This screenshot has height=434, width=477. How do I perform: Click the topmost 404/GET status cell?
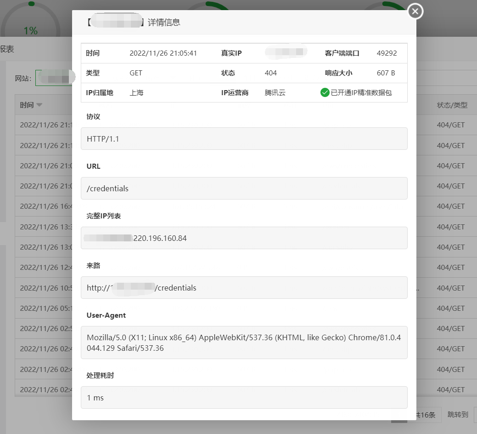(x=449, y=125)
